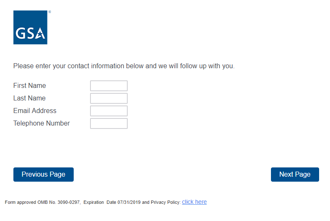Screen dimensions: 330x221
Task: Click the star inside the GSA logo
Action: (x=40, y=33)
